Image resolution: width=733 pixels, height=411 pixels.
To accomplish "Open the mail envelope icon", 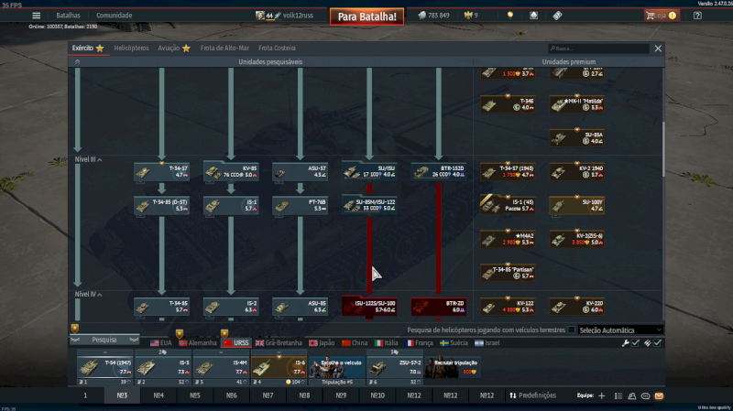I will [x=659, y=395].
